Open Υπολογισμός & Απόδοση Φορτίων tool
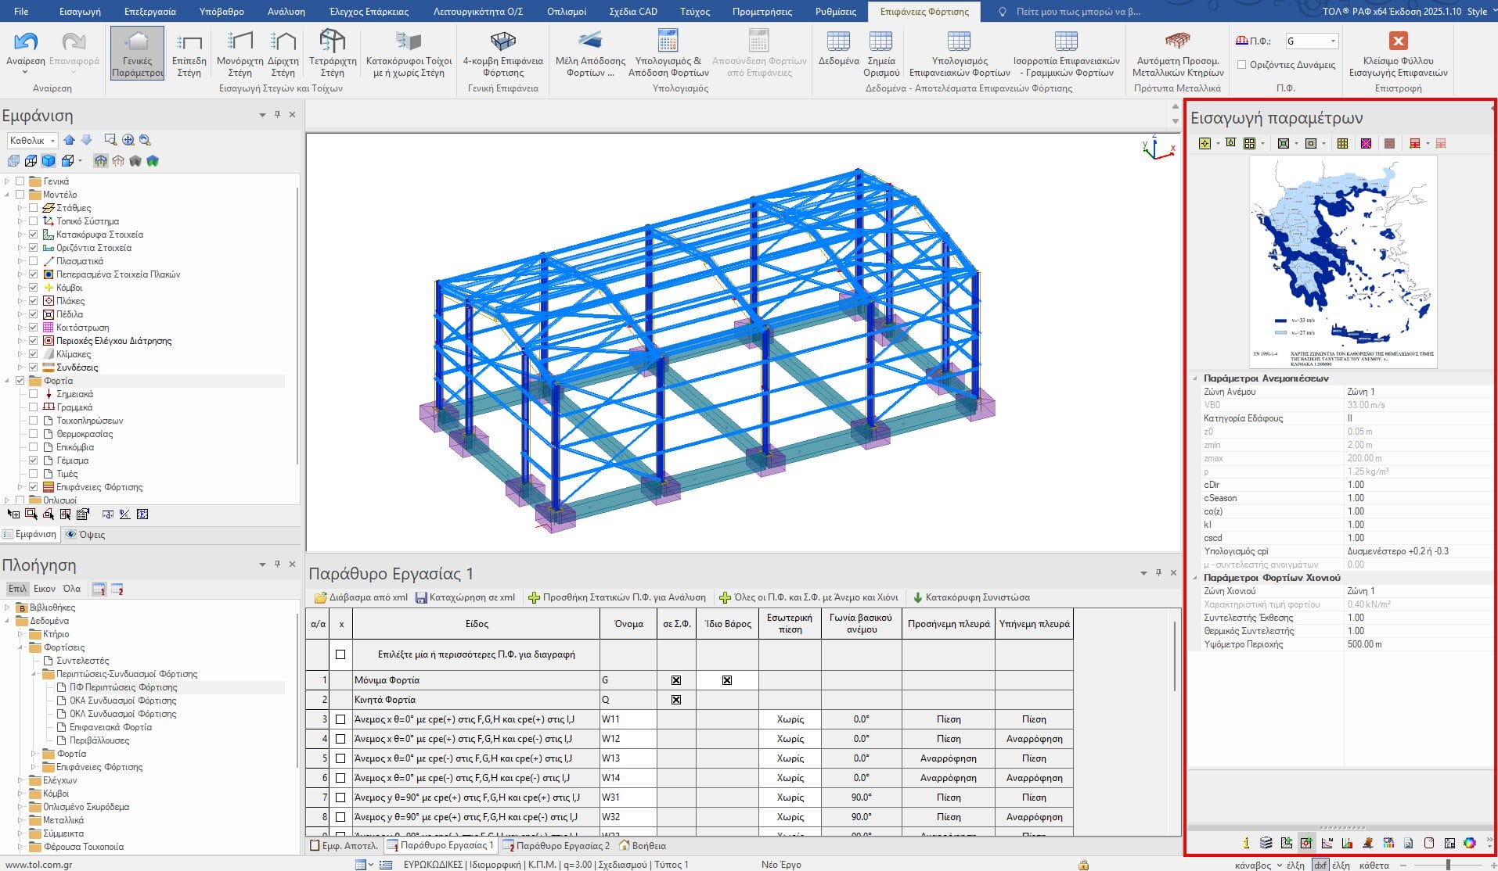 tap(668, 53)
